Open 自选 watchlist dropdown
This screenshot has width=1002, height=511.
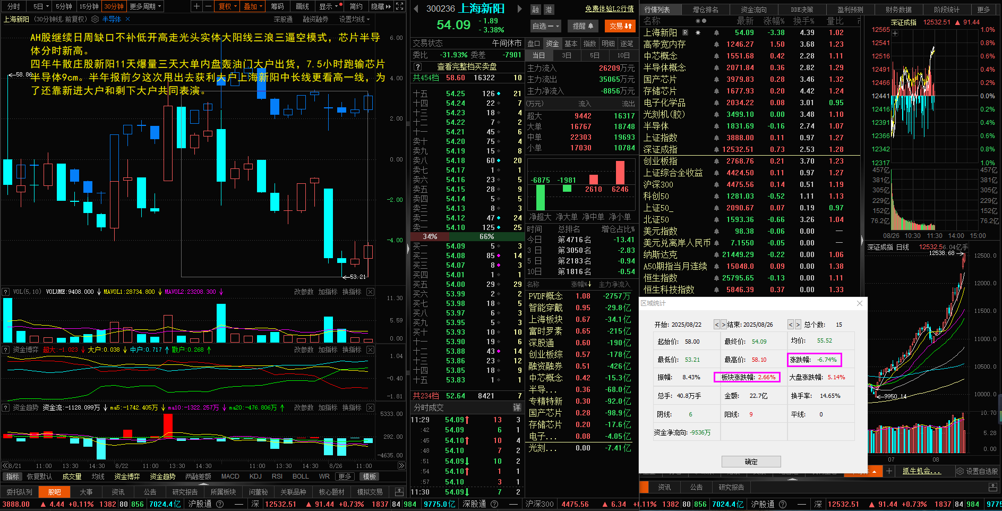click(x=545, y=25)
